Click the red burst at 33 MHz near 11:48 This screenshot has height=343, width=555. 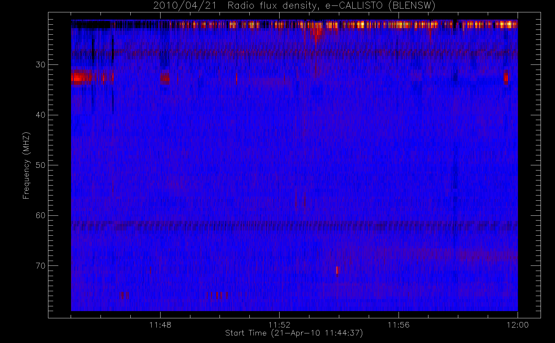click(165, 78)
